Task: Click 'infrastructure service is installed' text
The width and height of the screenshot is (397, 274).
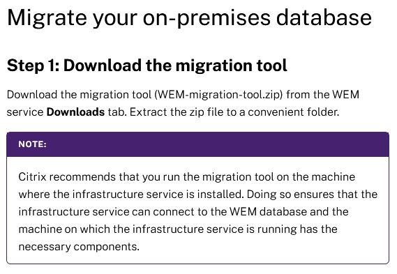Action: click(157, 195)
